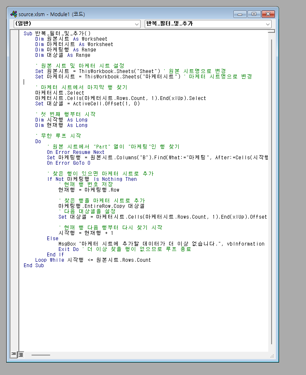Click '시작행 = 현재행 + 1' line

(x=86, y=233)
